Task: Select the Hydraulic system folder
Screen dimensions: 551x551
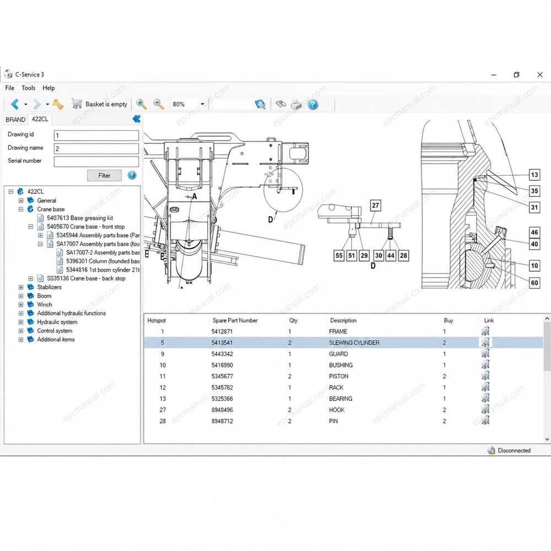Action: tap(57, 322)
